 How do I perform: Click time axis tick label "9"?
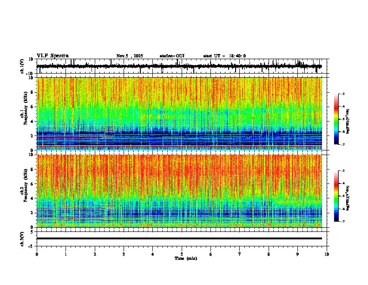pyautogui.click(x=297, y=254)
